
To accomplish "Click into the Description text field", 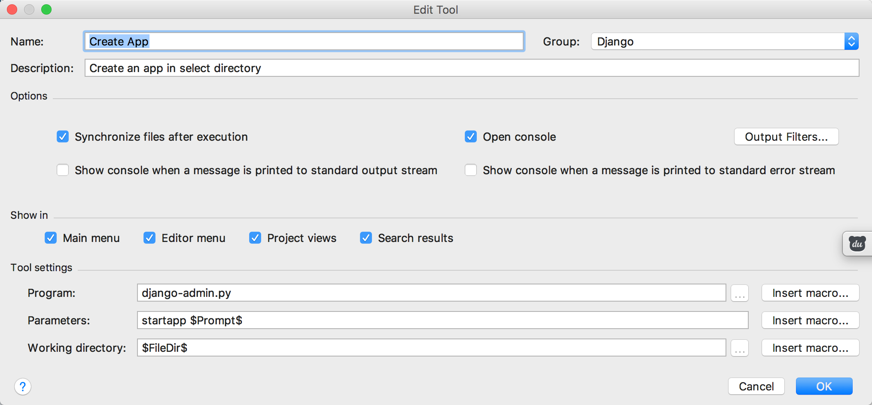I will (472, 68).
